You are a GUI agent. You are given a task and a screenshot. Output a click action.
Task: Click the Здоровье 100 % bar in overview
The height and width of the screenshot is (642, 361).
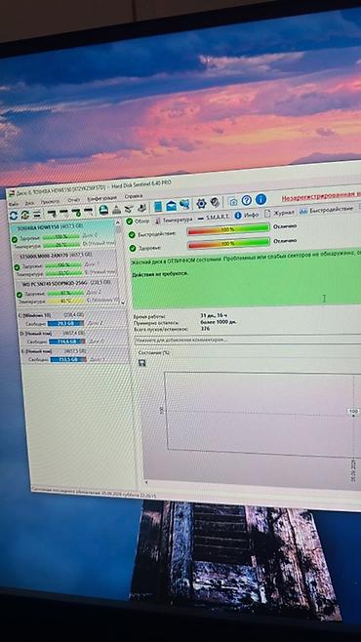tap(228, 244)
